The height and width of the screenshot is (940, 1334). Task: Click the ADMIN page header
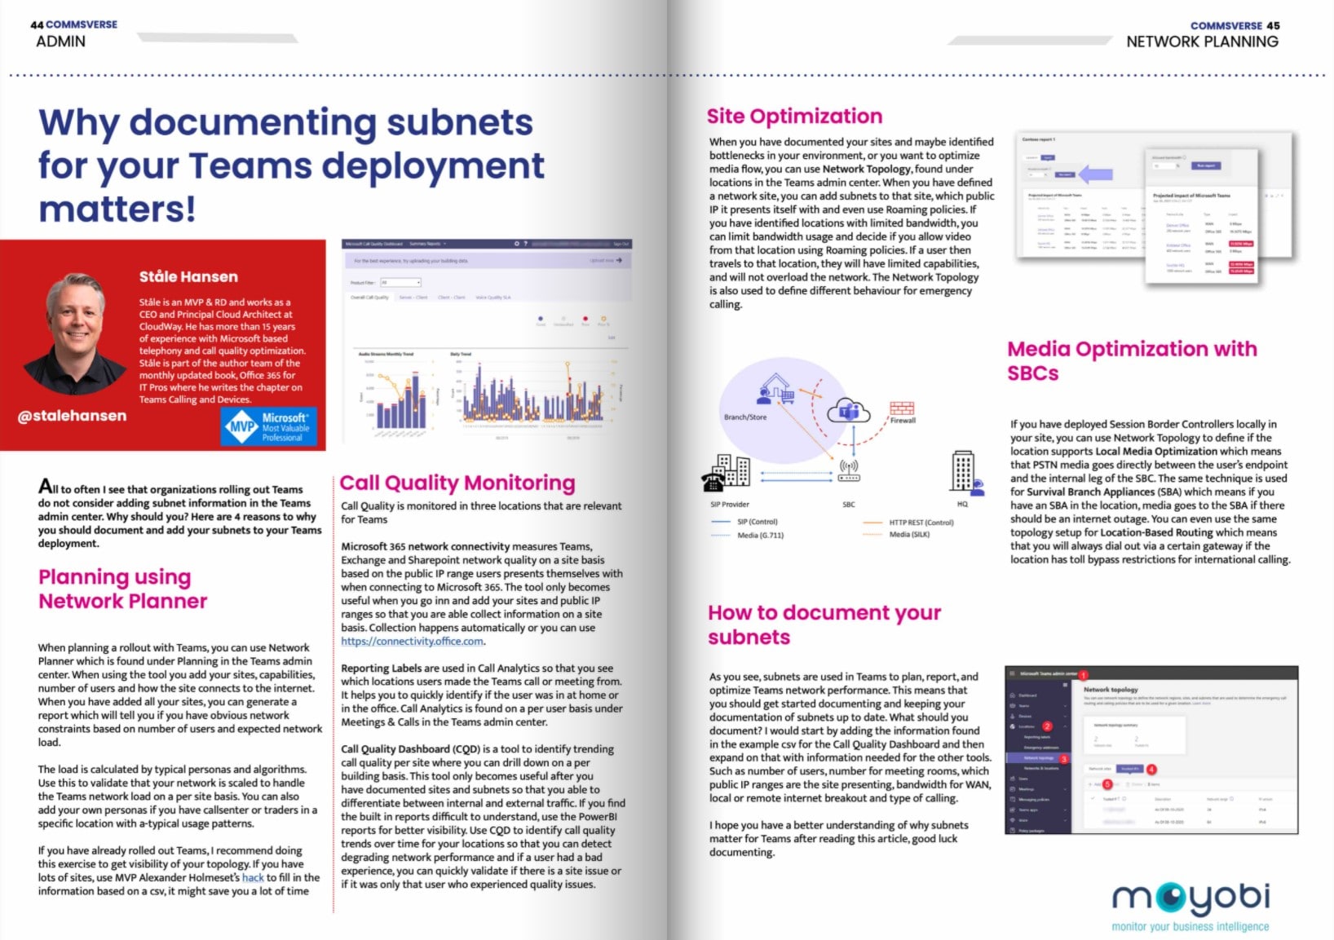60,42
